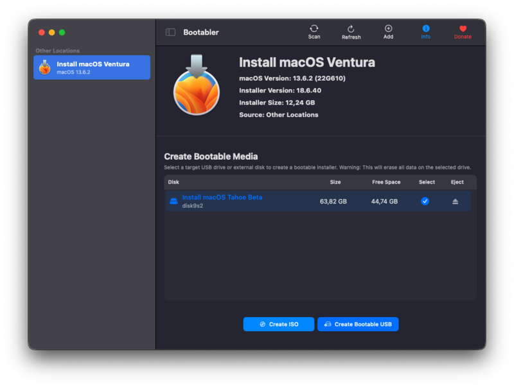Click the Add installer icon
514x387 pixels.
tap(388, 29)
